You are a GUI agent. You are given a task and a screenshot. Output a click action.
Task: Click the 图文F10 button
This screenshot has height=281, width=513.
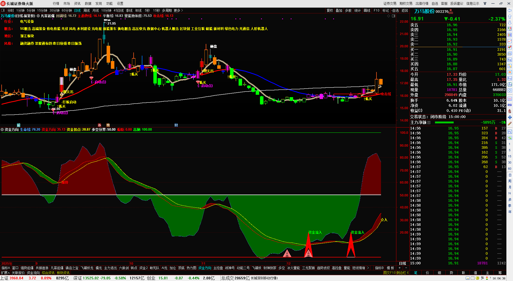390,273
